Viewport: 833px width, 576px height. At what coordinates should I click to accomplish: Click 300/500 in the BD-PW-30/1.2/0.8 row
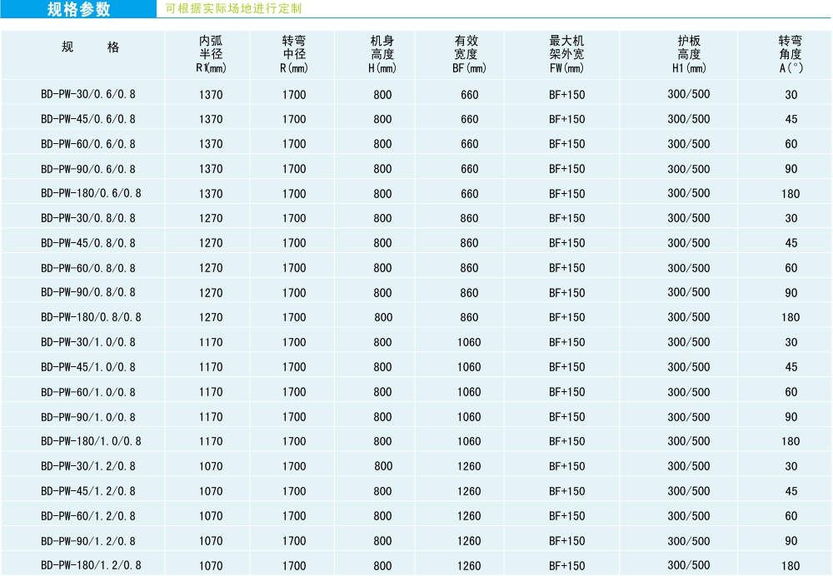pyautogui.click(x=689, y=466)
